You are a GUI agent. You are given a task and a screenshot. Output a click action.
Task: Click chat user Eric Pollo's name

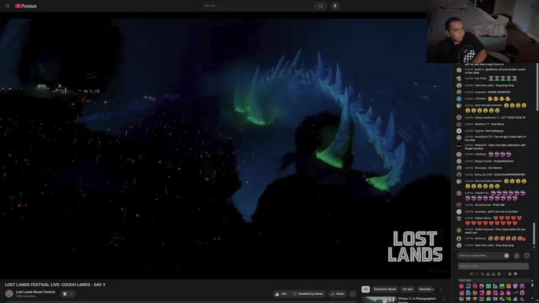480,79
